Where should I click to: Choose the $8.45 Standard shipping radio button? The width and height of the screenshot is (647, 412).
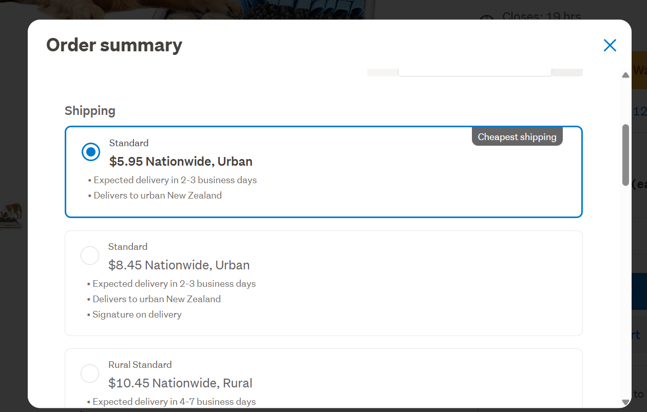(x=90, y=256)
